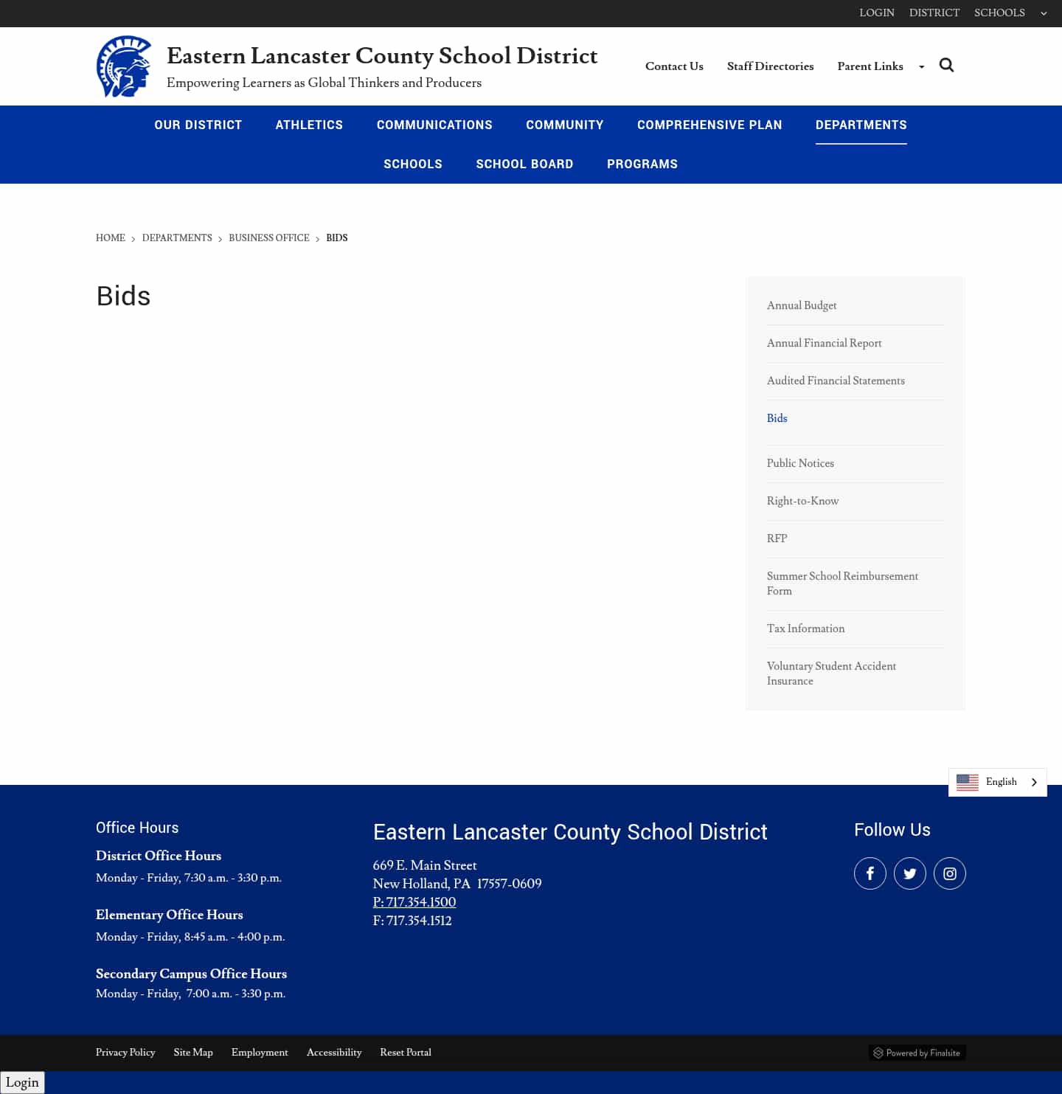This screenshot has width=1062, height=1094.
Task: Open the Facebook page via footer icon
Action: (870, 873)
